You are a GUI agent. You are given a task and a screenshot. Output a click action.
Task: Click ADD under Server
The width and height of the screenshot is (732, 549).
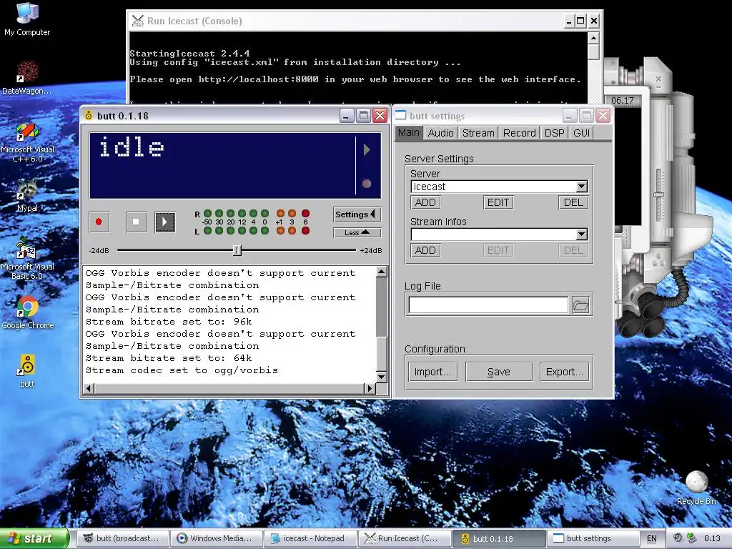425,202
